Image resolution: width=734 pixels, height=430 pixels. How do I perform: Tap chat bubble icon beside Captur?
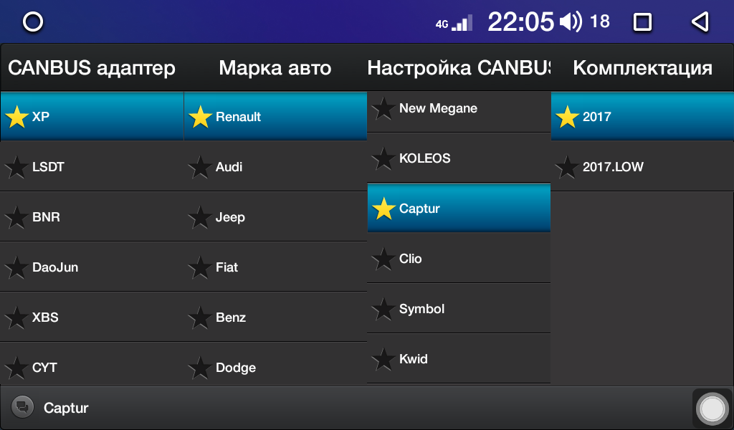tap(22, 406)
